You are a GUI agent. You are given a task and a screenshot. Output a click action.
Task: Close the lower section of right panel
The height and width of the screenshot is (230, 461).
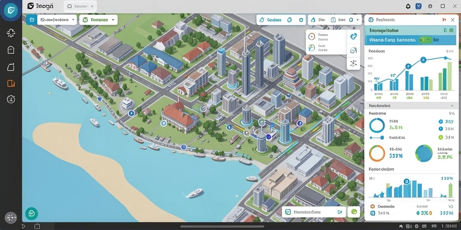point(452,106)
